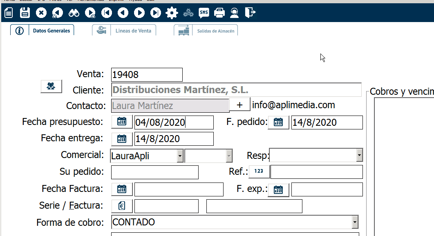
Task: Click the client selector button beside Cliente
Action: point(51,87)
